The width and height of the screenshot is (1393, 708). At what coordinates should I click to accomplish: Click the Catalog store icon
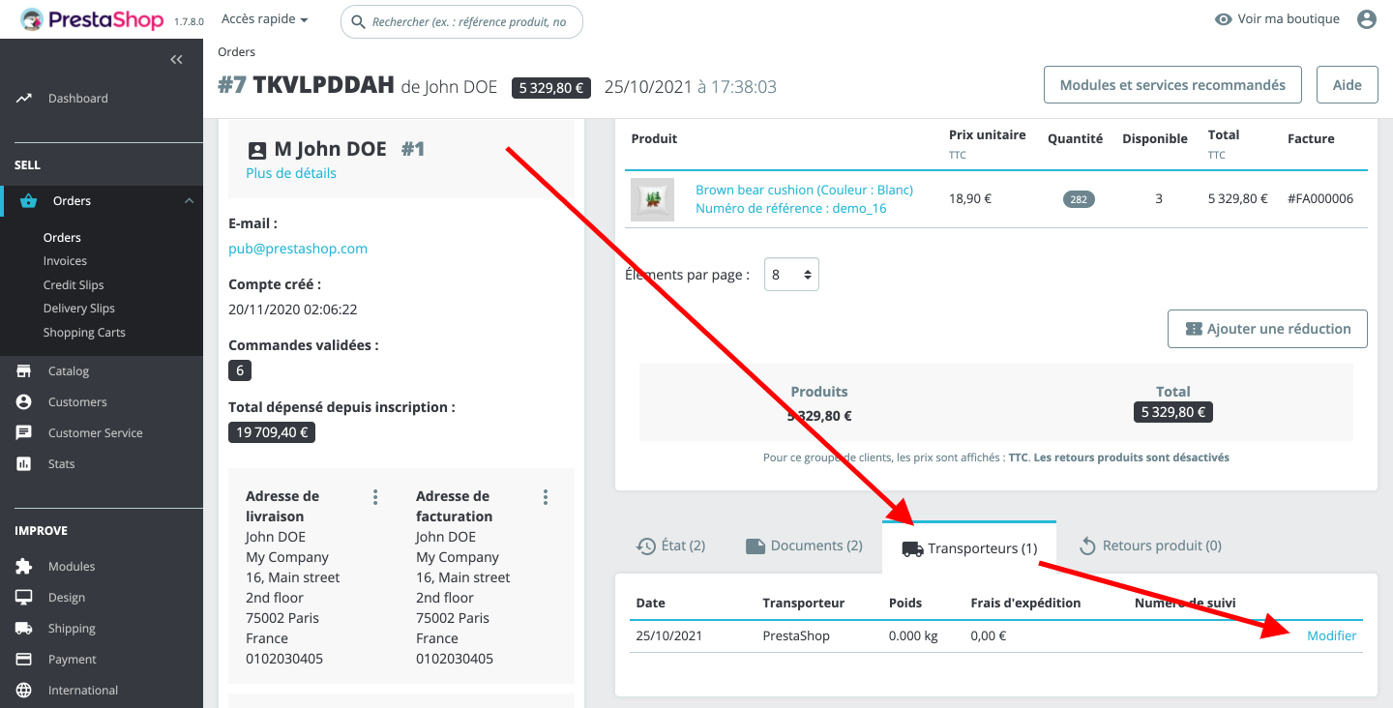click(x=24, y=371)
